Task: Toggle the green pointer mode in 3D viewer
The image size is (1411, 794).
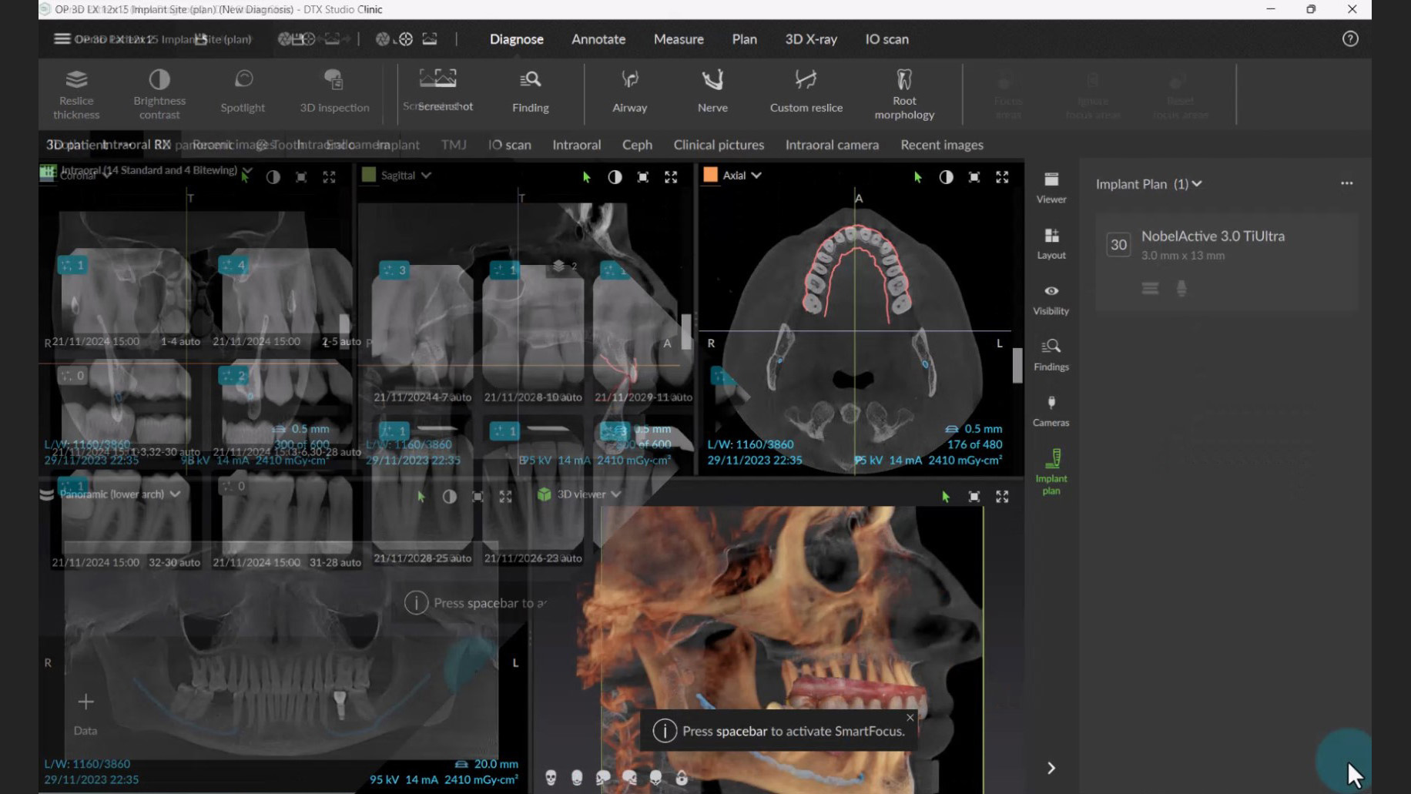Action: 945,497
